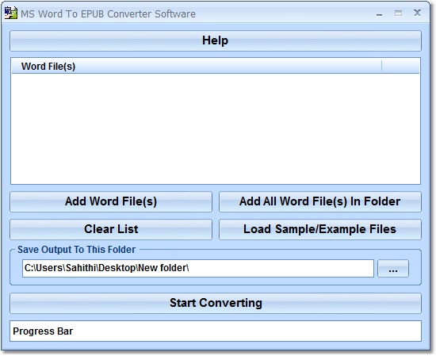Viewport: 436px width, 356px height.
Task: Start Converting the Word files
Action: click(216, 303)
